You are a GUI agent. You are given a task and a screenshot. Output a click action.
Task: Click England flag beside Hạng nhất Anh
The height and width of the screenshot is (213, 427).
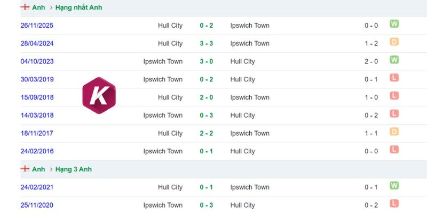(x=25, y=7)
